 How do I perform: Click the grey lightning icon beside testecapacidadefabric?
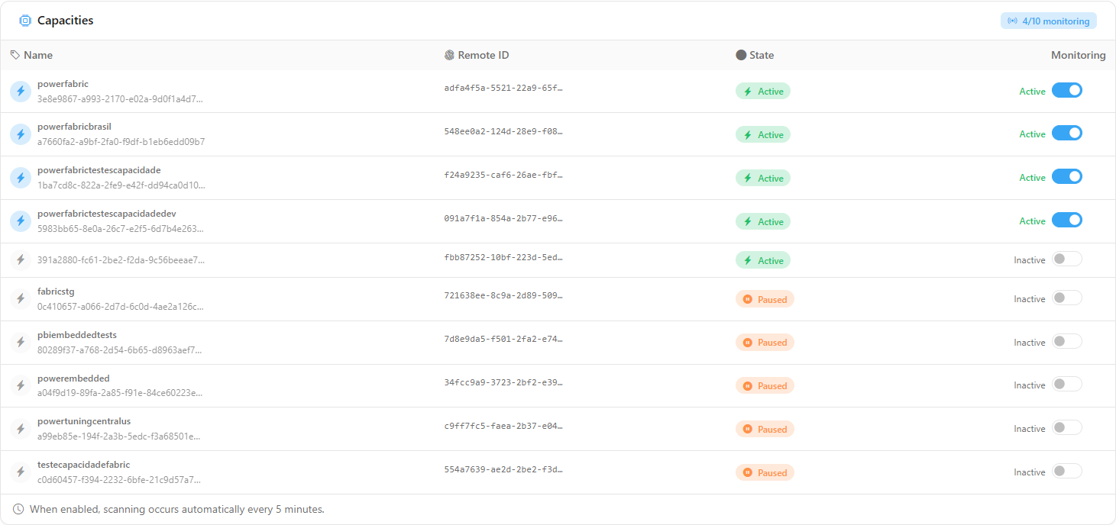click(21, 472)
